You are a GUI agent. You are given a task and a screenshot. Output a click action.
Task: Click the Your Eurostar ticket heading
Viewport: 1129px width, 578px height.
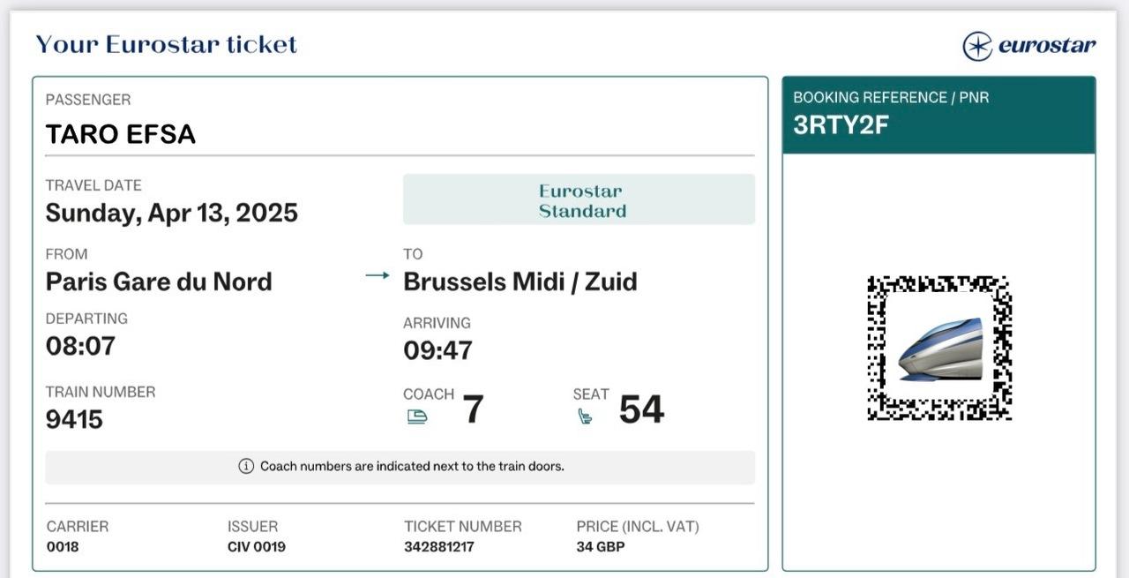[x=166, y=44]
